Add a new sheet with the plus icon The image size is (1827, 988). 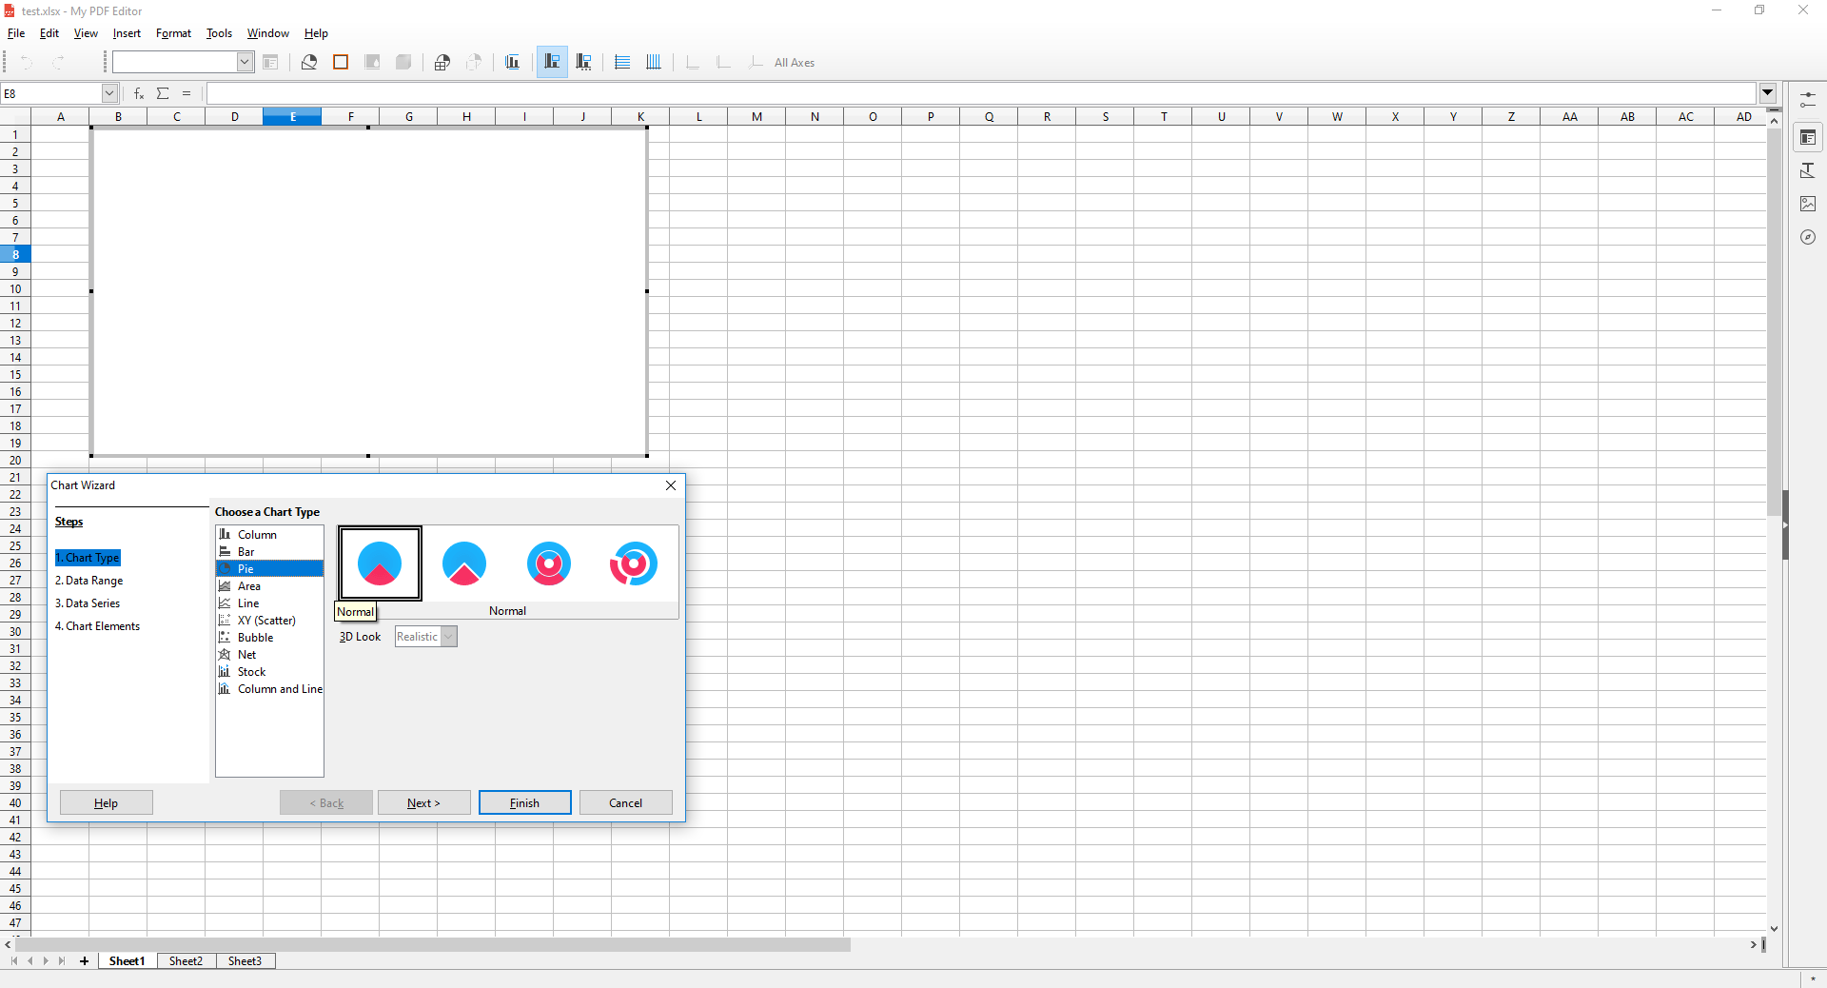tap(84, 961)
